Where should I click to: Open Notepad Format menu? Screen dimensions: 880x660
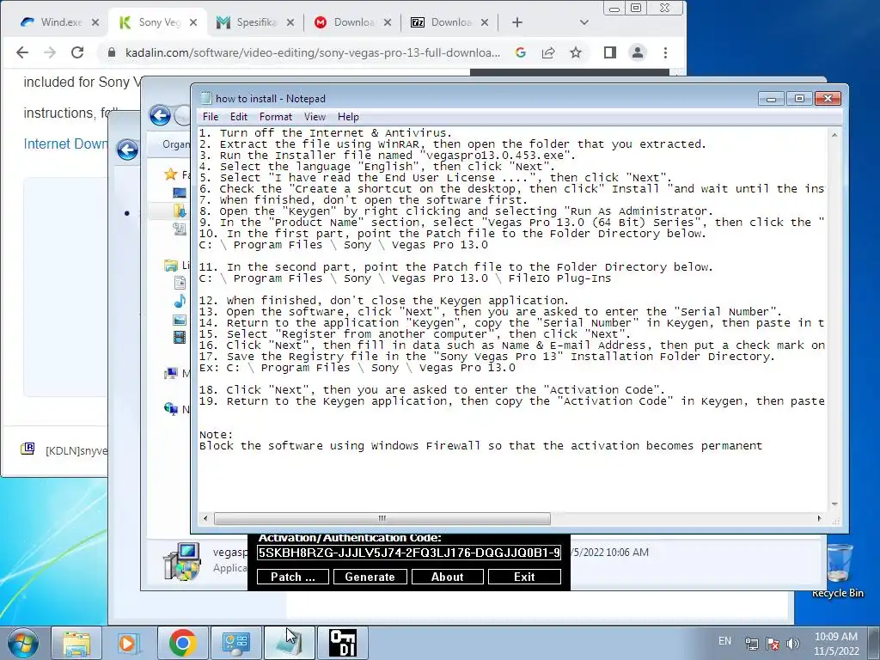276,117
